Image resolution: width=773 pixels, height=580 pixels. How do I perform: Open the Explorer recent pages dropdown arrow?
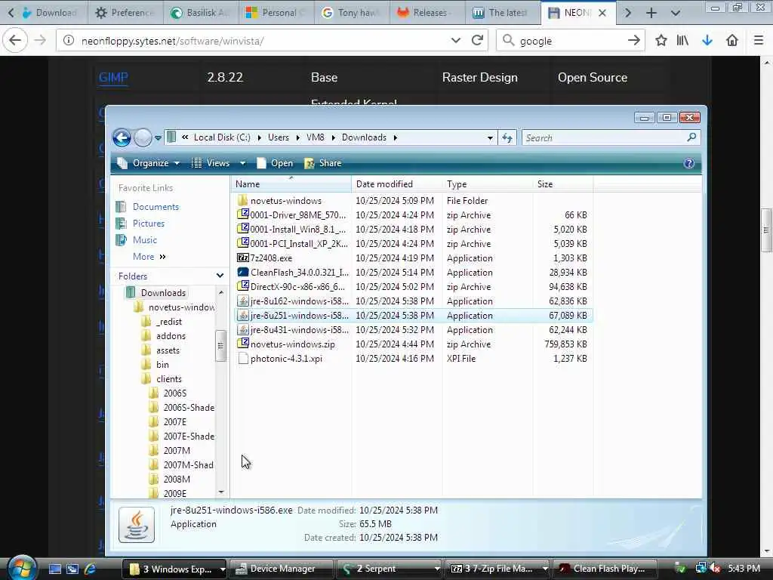(158, 138)
